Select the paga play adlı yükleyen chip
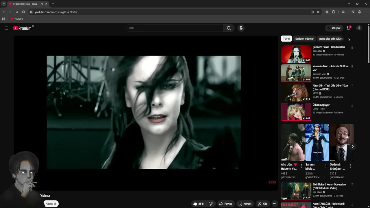 tap(331, 39)
